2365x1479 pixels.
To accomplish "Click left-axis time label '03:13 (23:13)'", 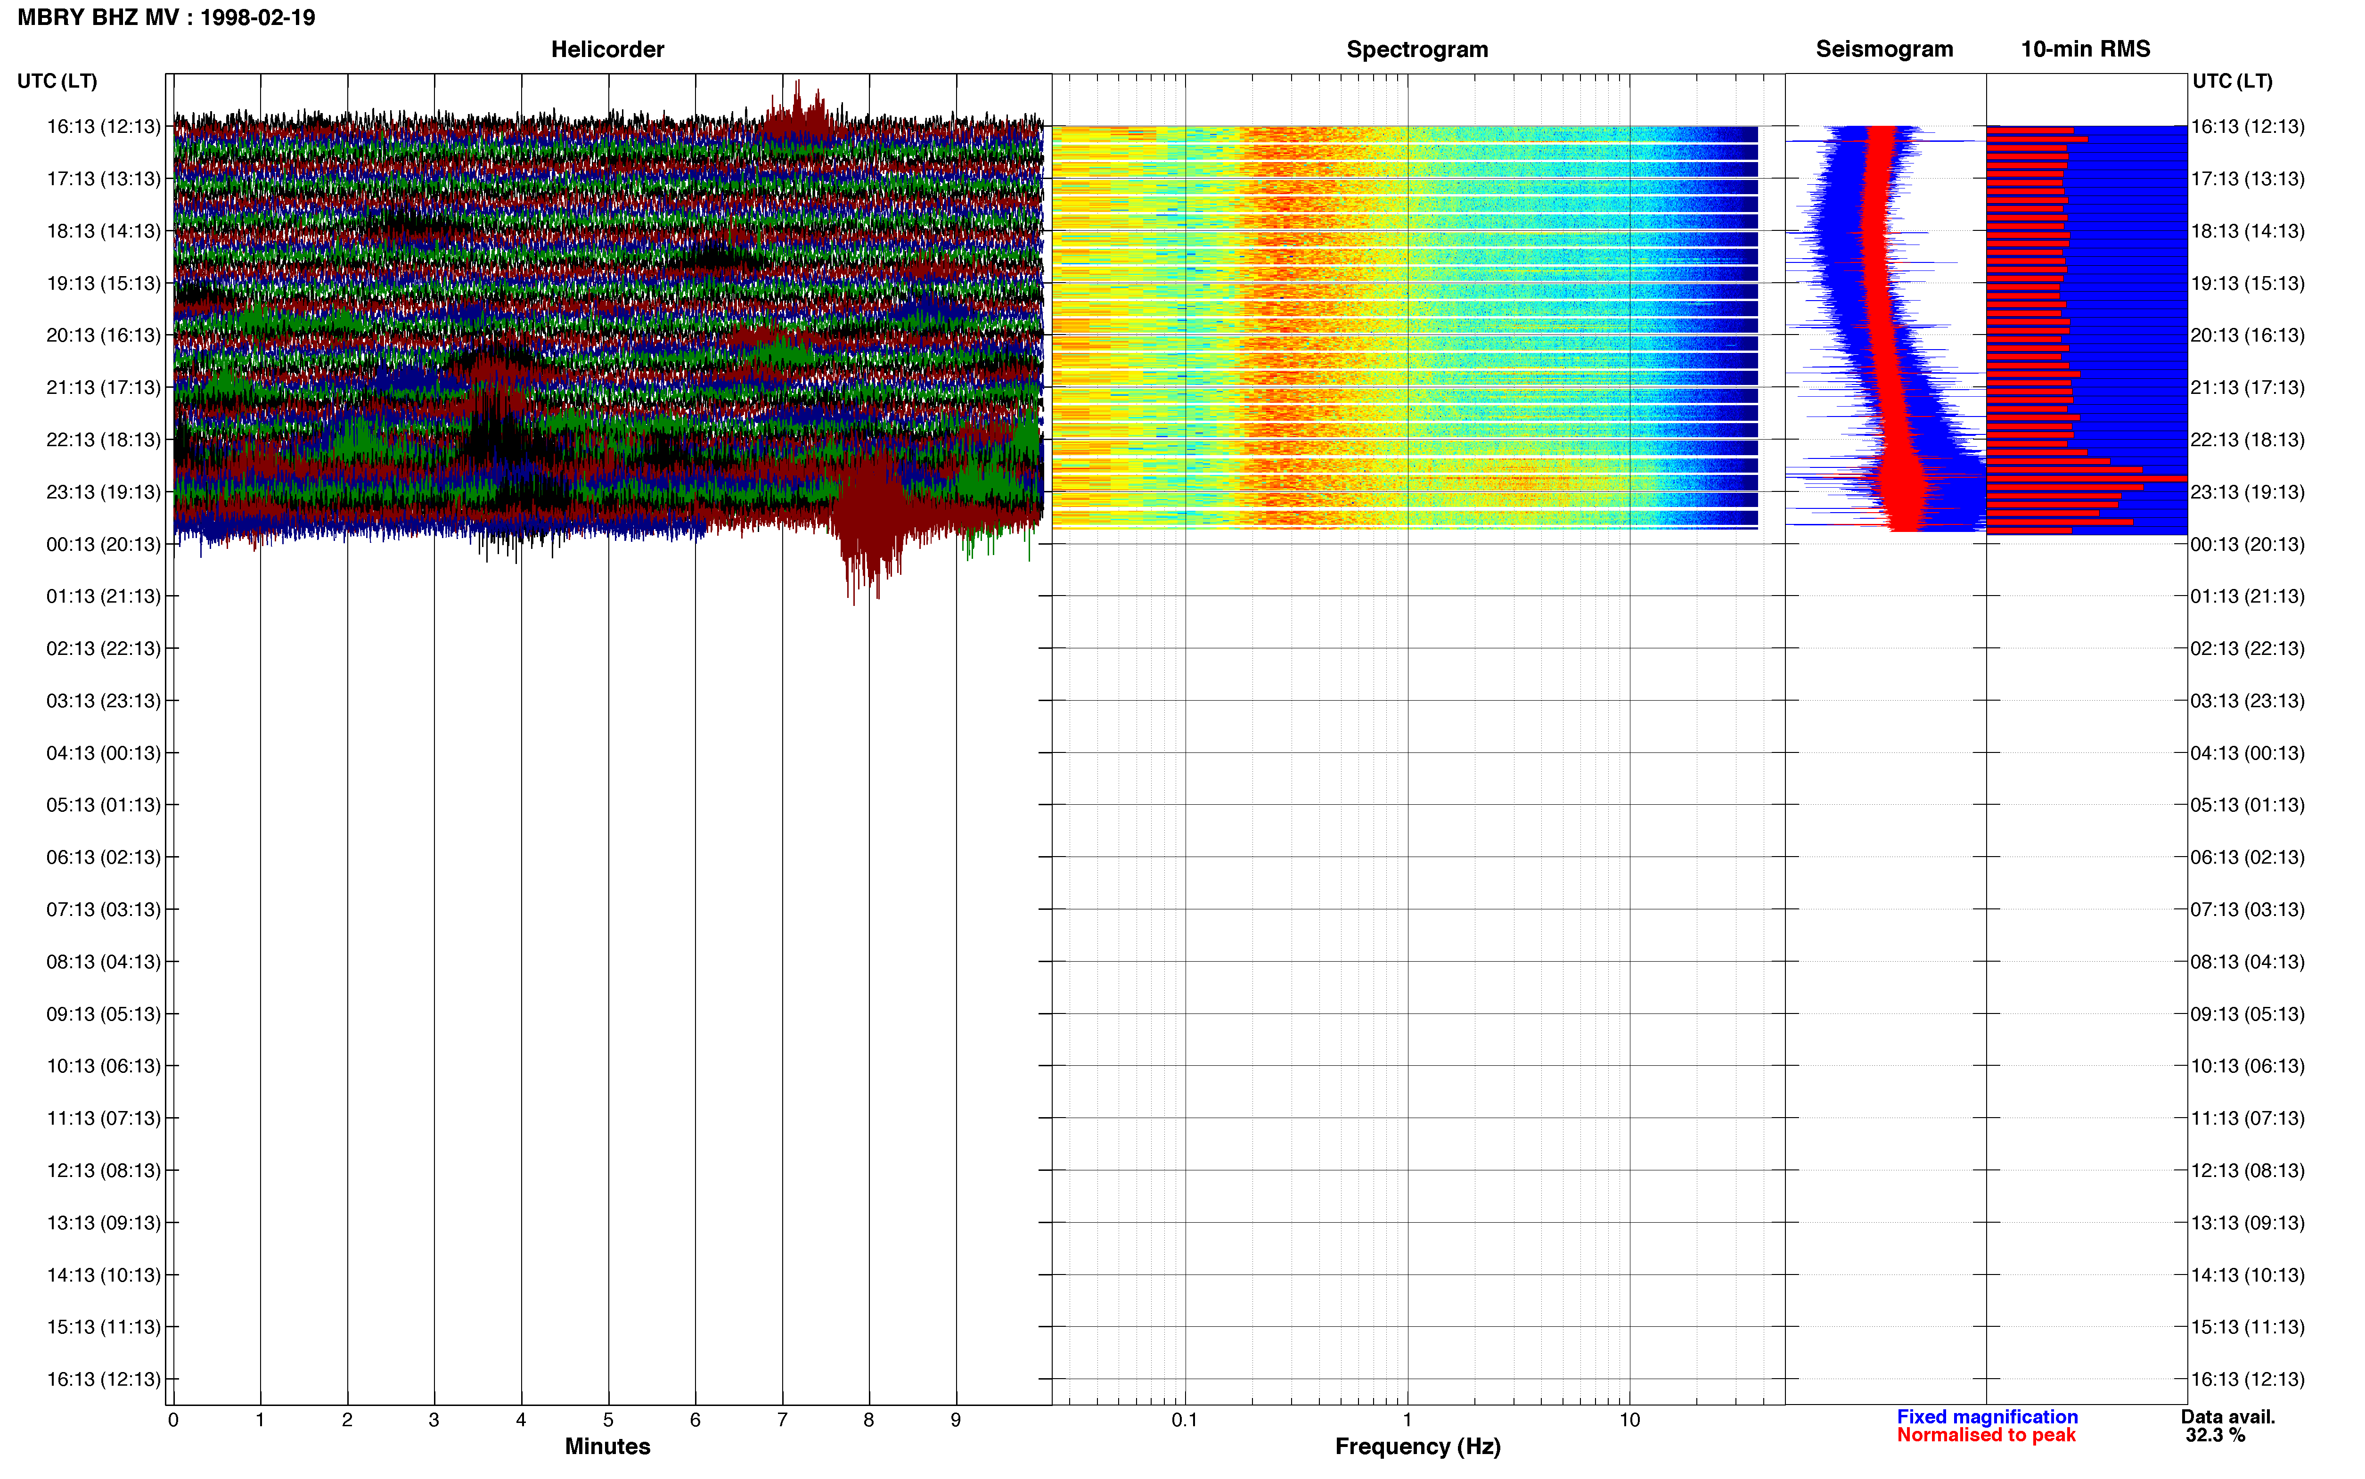I will 104,700.
